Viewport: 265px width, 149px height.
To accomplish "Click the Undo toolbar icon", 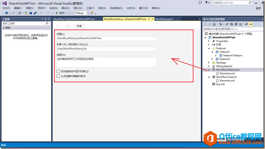I will tap(41, 13).
